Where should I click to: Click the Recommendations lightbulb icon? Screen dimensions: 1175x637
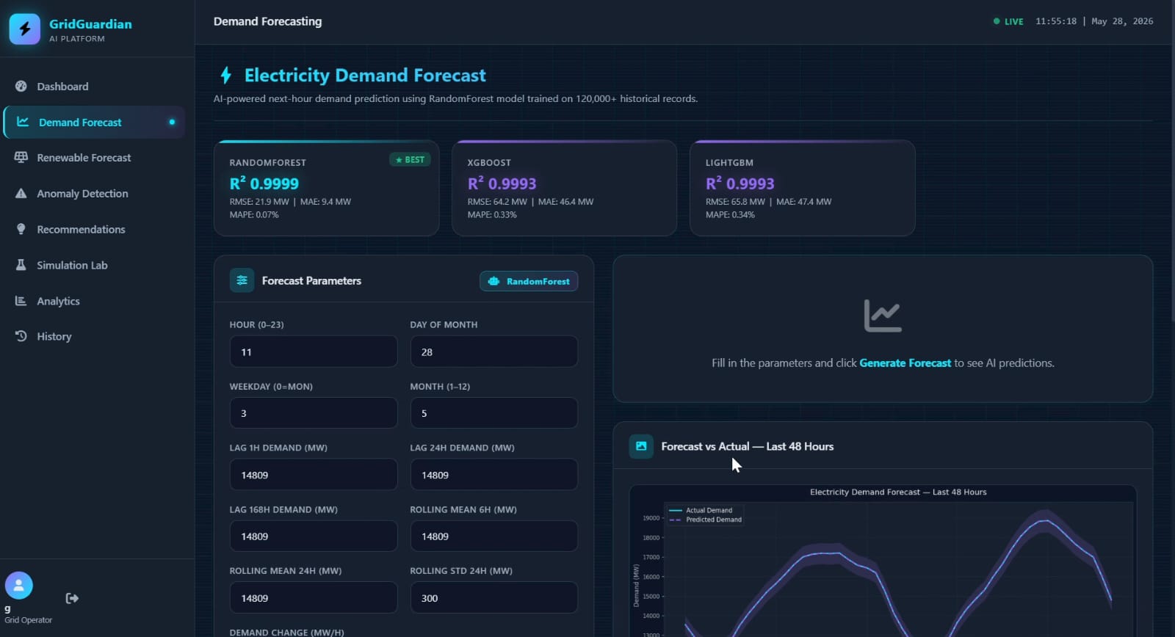click(21, 229)
